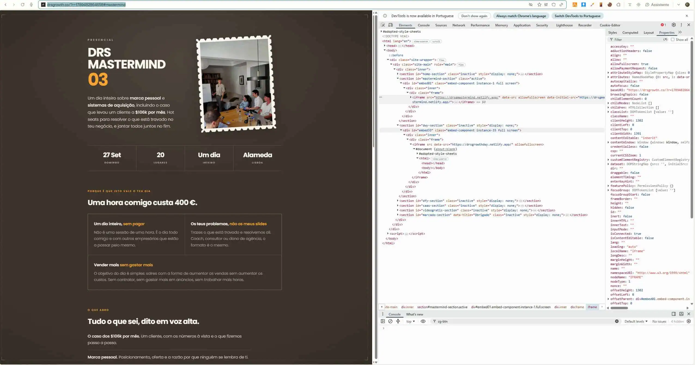This screenshot has width=695, height=365.
Task: Expand the saas-section node
Action: tap(398, 206)
